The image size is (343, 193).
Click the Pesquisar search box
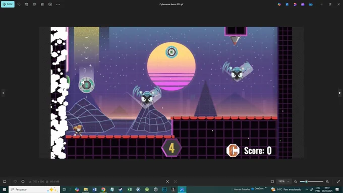coord(34,189)
